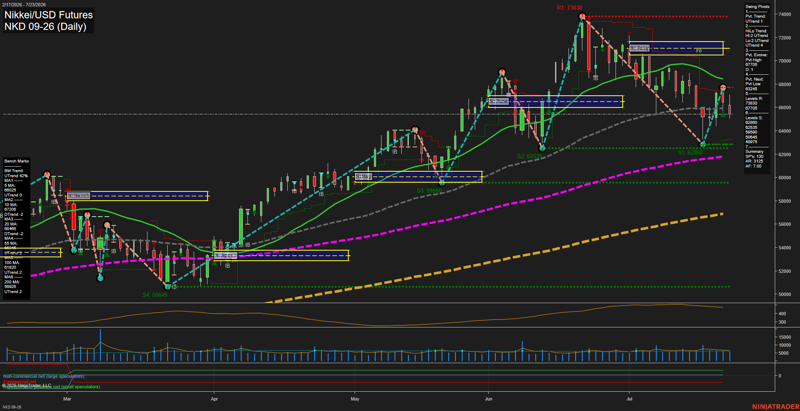Select the S4: 50645 support label
Image resolution: width=800 pixels, height=411 pixels.
coord(155,295)
